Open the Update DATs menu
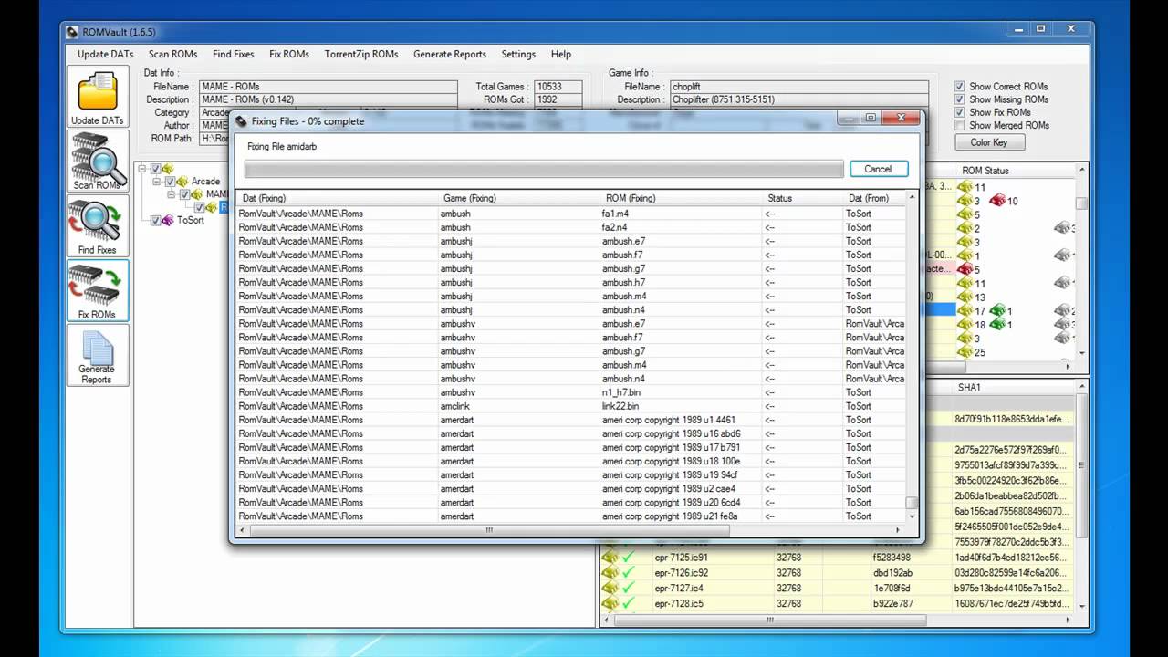1168x657 pixels. click(106, 54)
